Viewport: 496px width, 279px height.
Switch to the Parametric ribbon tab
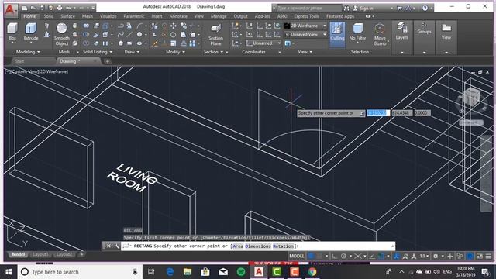(134, 16)
